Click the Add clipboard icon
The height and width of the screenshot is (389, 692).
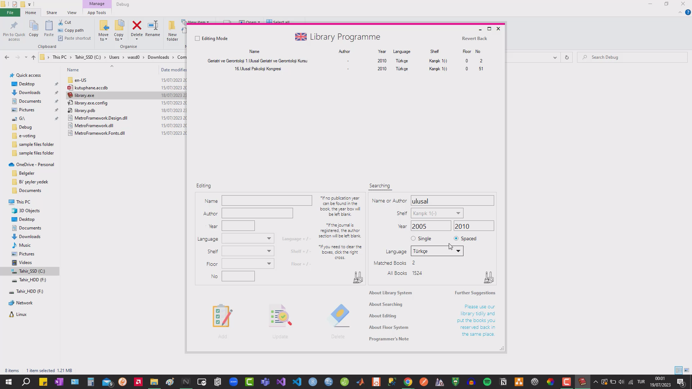pyautogui.click(x=222, y=316)
